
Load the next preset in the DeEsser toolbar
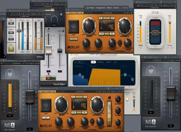[x=24, y=14]
